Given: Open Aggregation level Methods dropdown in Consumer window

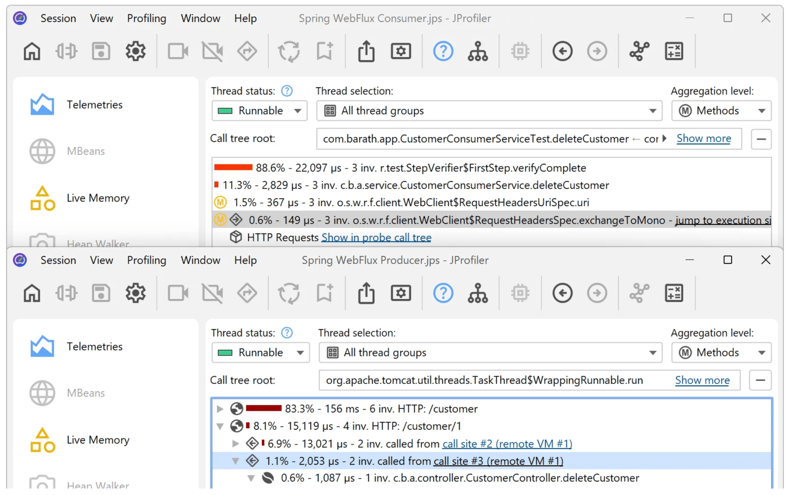Looking at the screenshot, I should (x=721, y=111).
